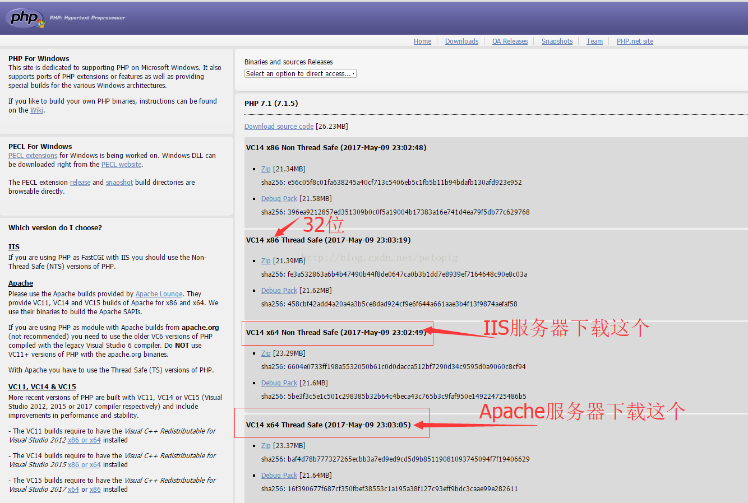
Task: Click sha256 starting e56c05f8c01fa
Action: [391, 183]
